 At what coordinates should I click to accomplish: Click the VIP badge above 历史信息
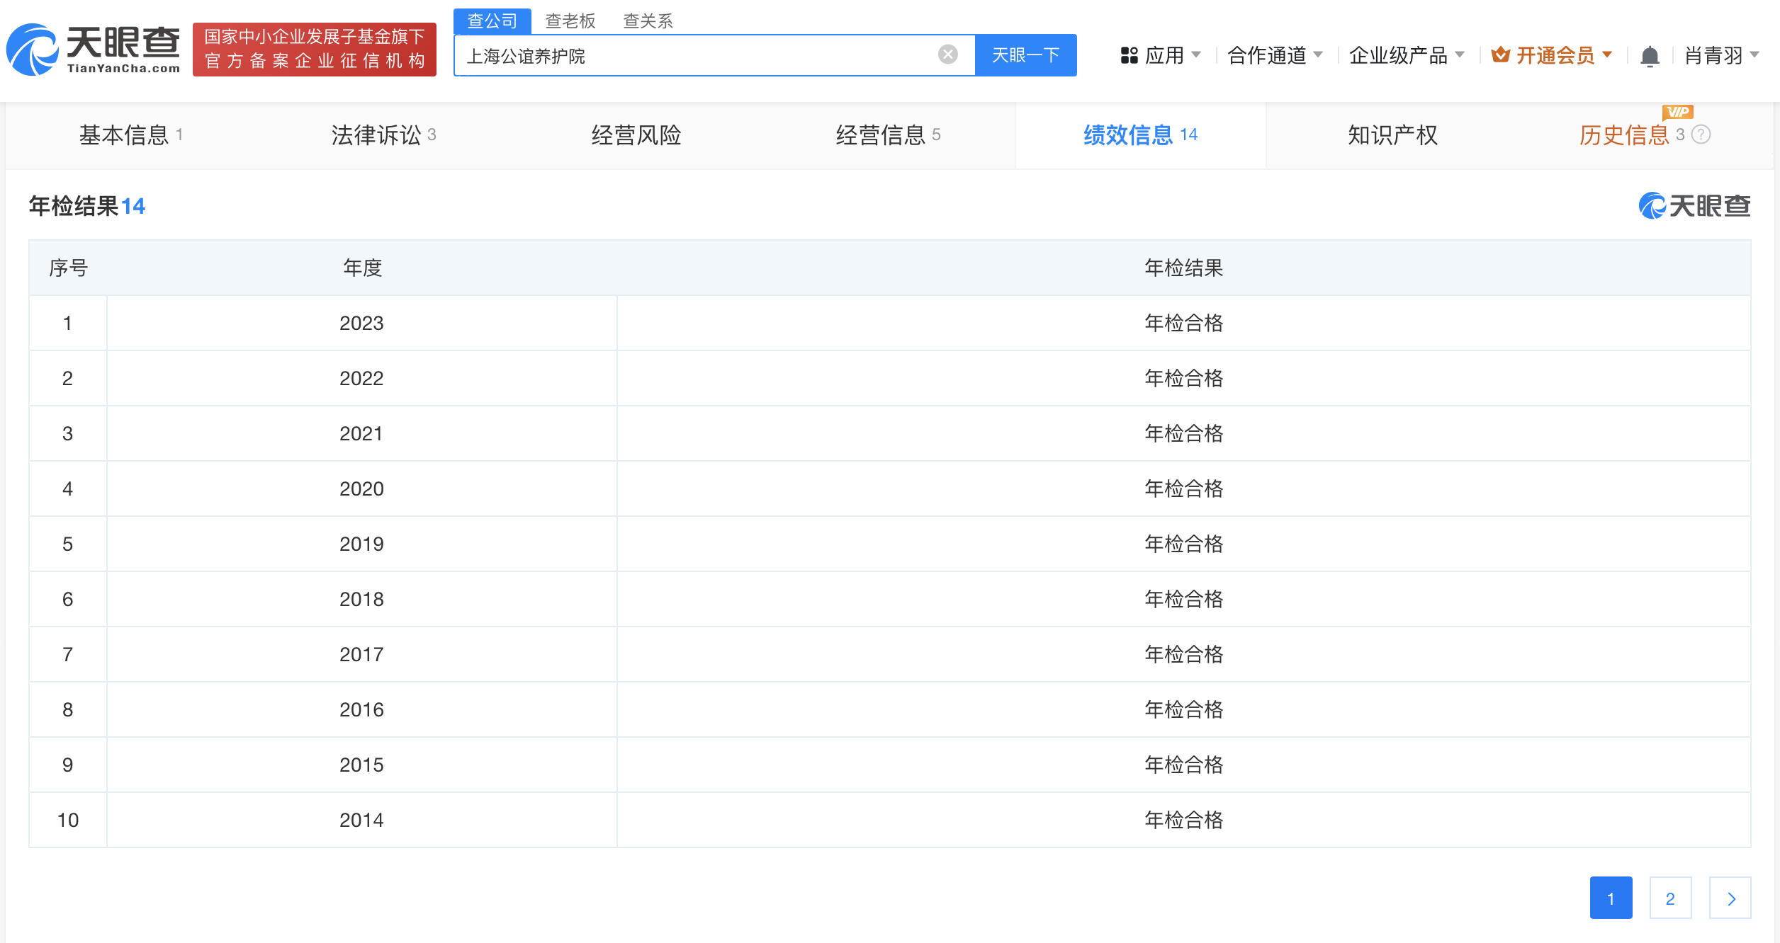pos(1679,112)
